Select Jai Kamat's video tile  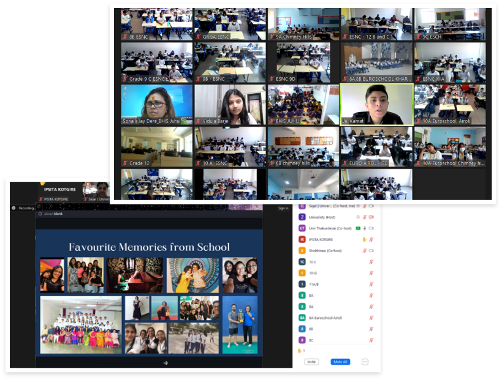(376, 105)
